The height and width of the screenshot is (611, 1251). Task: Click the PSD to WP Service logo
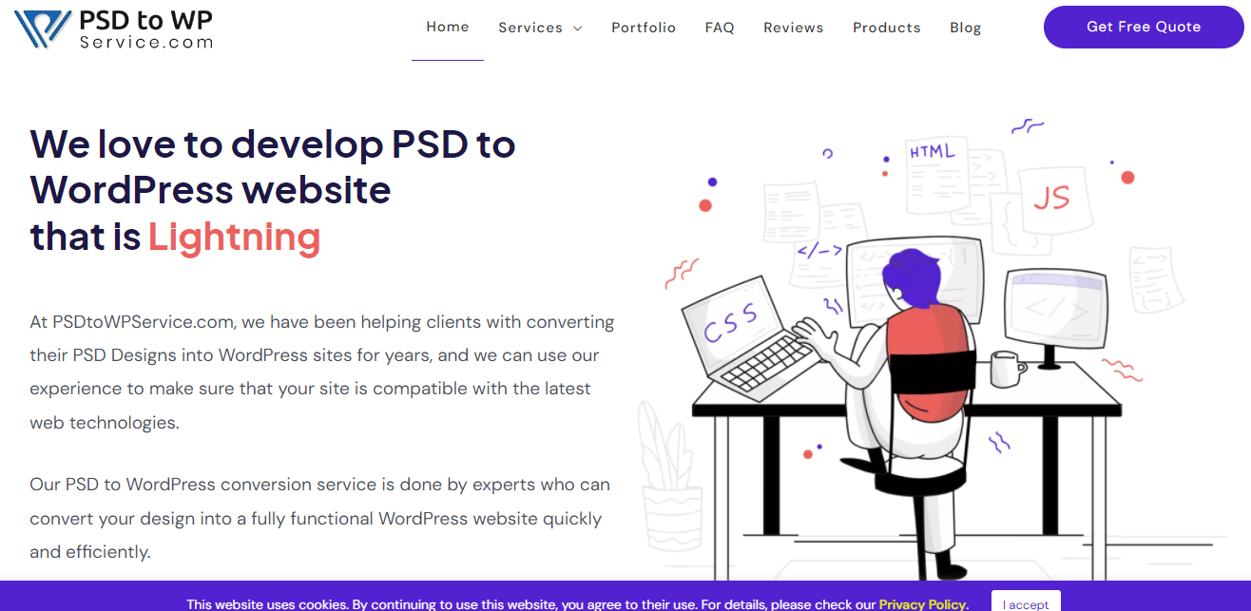pyautogui.click(x=114, y=29)
